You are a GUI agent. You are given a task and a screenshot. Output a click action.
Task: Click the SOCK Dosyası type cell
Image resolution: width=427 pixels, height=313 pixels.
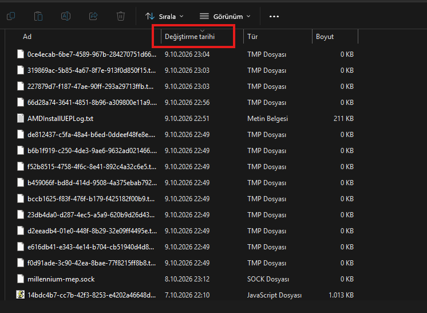click(268, 279)
